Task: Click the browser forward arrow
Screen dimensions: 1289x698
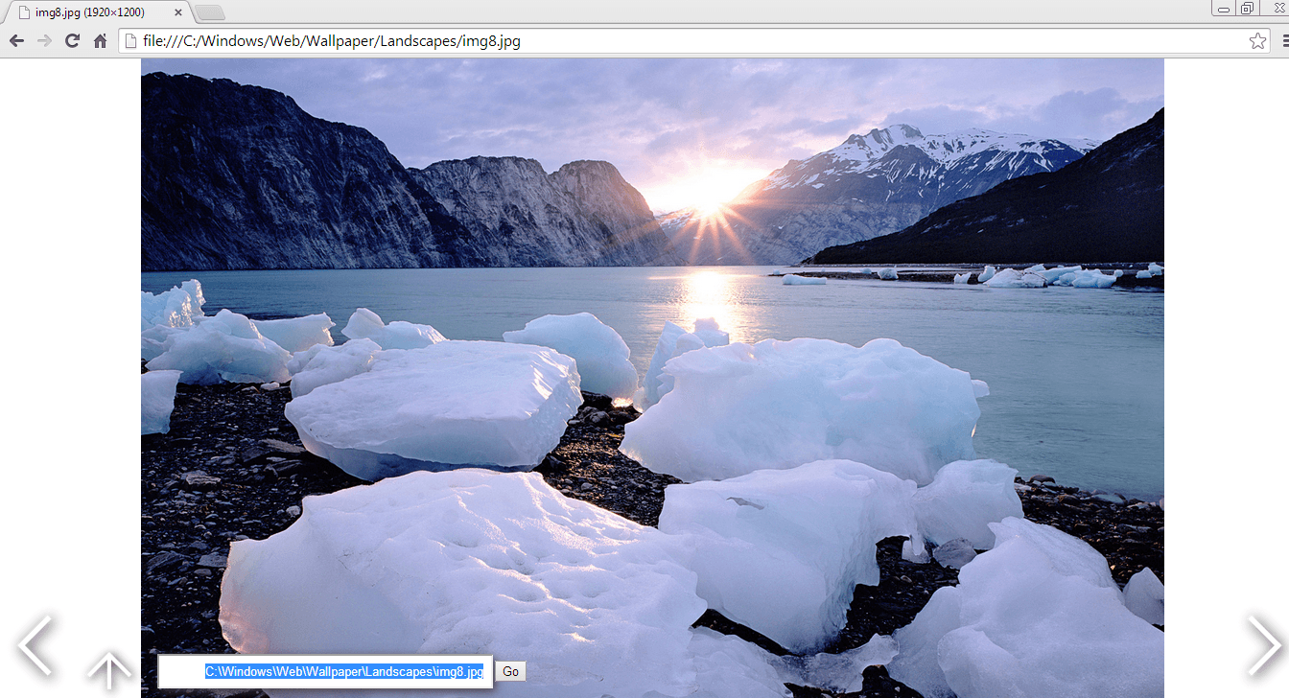Action: point(44,41)
